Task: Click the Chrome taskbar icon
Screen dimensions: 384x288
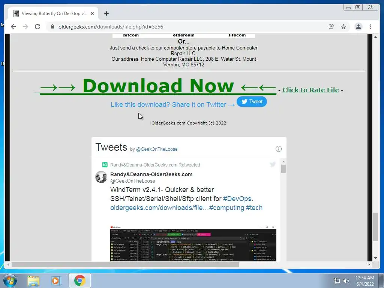Action: coord(79,280)
